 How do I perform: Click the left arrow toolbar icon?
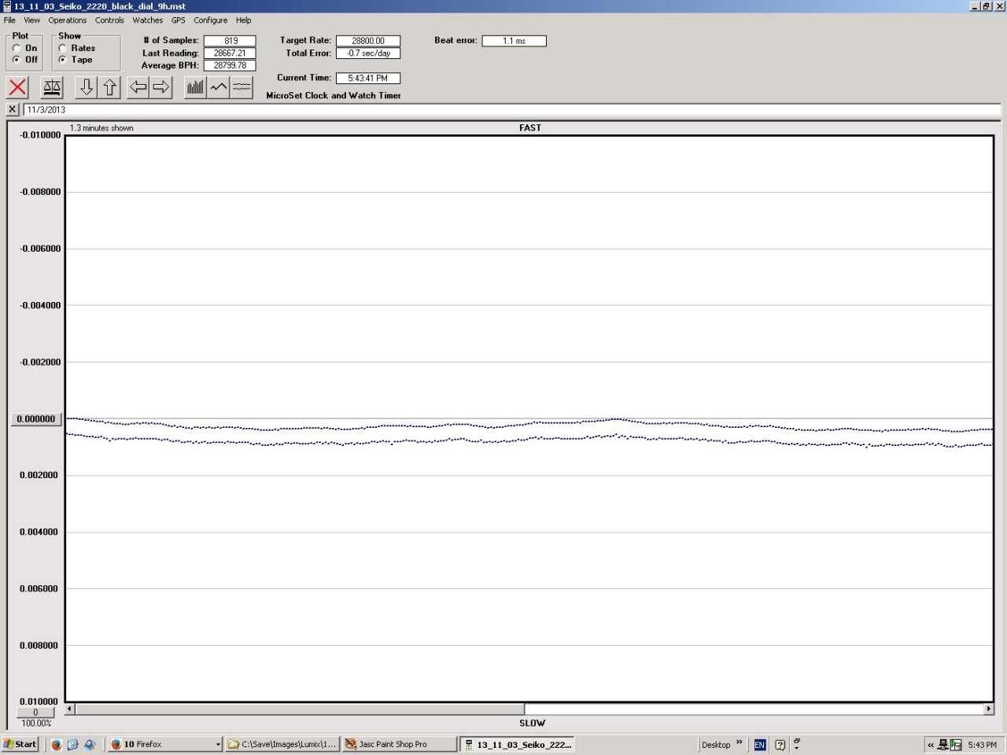tap(138, 87)
